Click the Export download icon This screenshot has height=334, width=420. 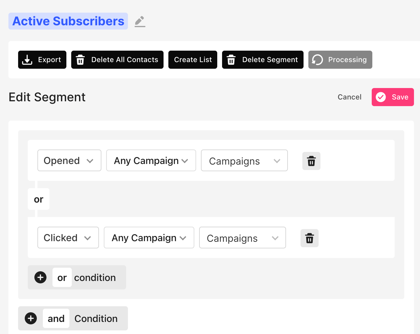tap(27, 60)
